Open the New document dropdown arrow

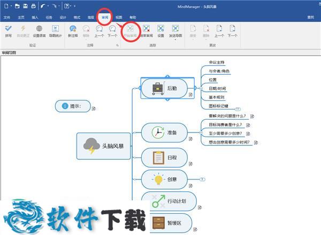pyautogui.click(x=11, y=6)
